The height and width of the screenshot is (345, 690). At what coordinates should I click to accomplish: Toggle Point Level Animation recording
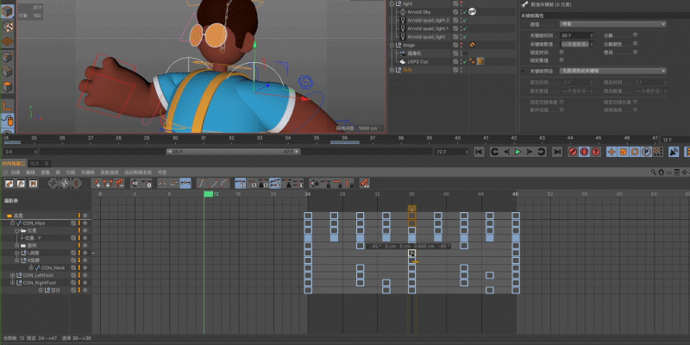(657, 152)
